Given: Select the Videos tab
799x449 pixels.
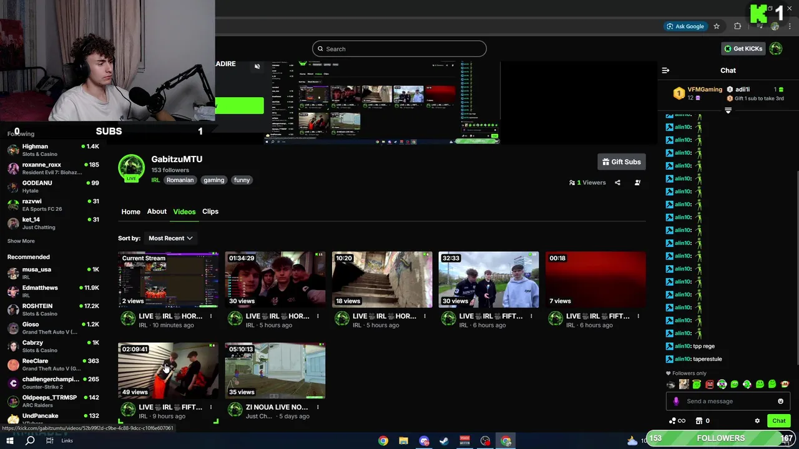Looking at the screenshot, I should [x=184, y=211].
